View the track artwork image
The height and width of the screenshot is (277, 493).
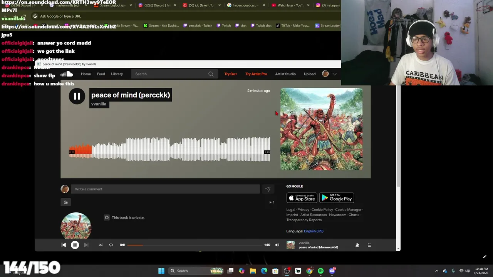pyautogui.click(x=322, y=129)
